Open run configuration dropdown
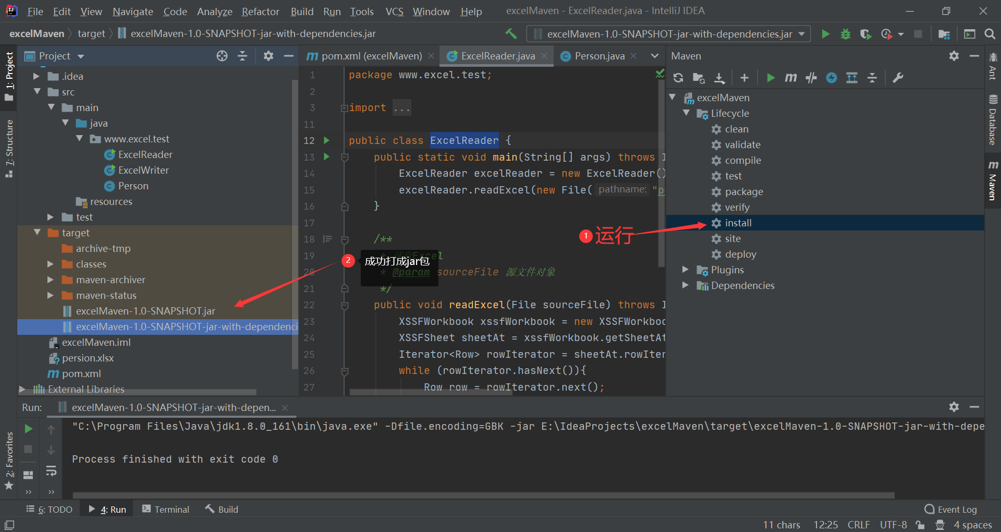1001x532 pixels. click(669, 34)
